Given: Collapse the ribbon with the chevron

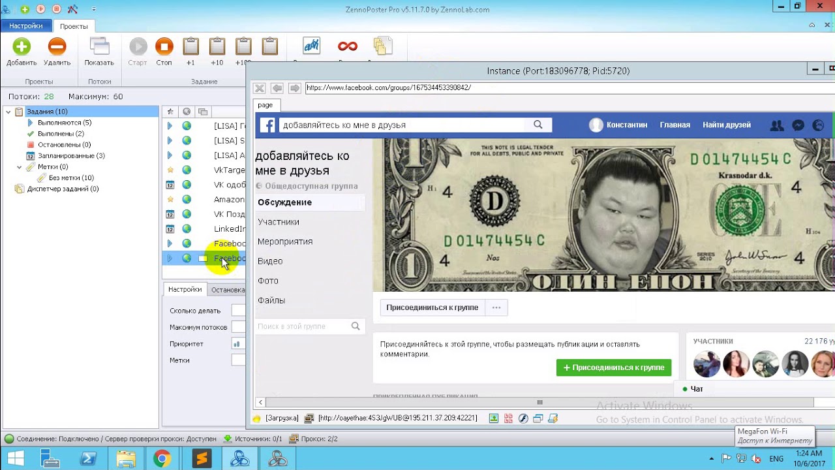Looking at the screenshot, I should (812, 25).
